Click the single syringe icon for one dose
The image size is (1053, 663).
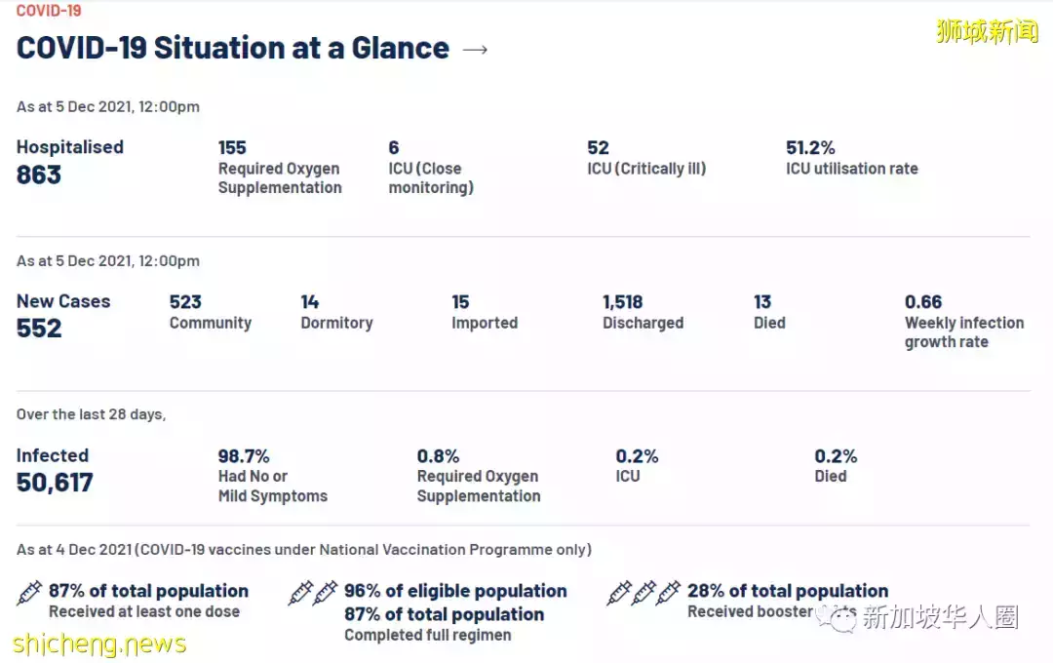click(x=29, y=593)
